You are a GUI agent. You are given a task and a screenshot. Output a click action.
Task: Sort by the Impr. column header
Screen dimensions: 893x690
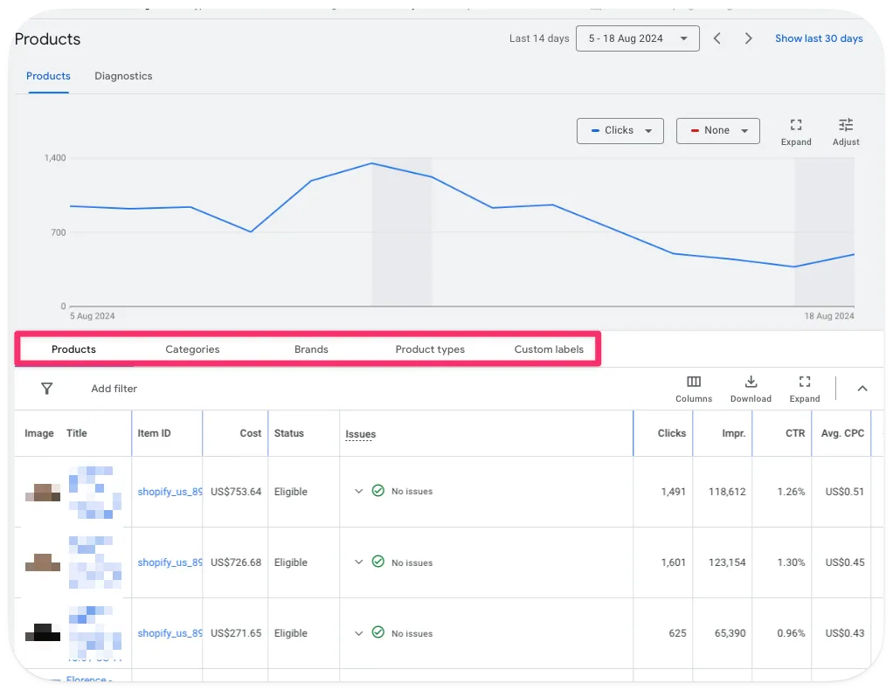coord(734,433)
